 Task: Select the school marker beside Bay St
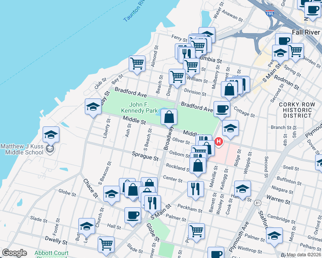pos(93,107)
